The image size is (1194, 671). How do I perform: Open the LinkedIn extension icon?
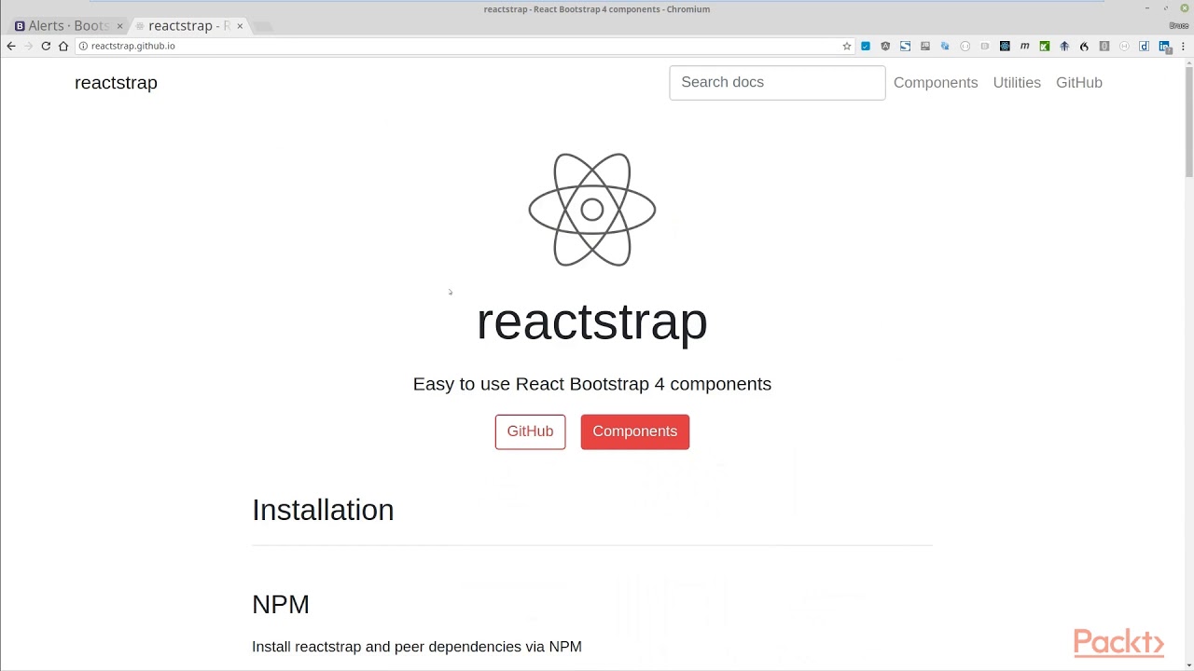pyautogui.click(x=1164, y=46)
